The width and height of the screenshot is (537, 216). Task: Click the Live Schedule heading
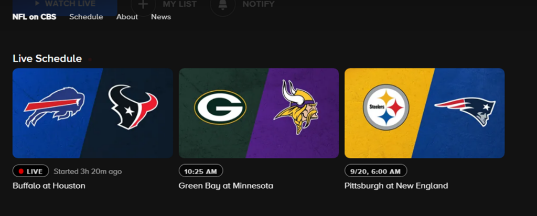click(x=47, y=59)
